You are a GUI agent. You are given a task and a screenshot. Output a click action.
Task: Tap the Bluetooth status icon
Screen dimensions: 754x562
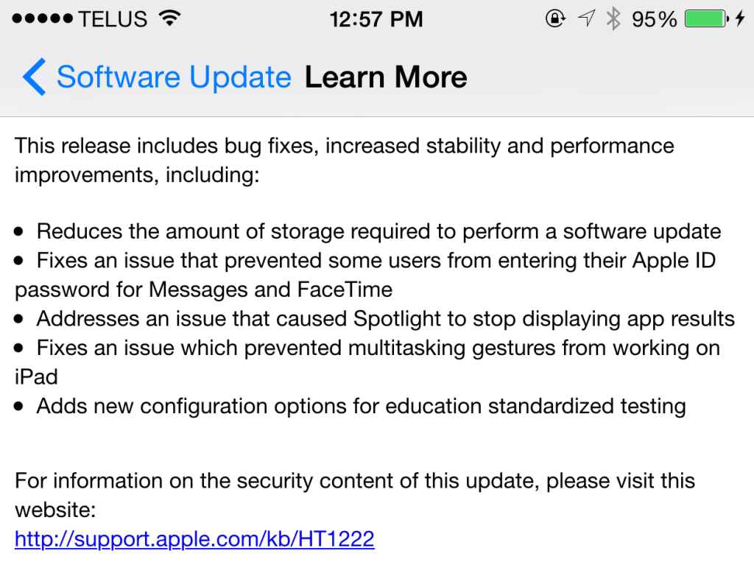point(613,19)
